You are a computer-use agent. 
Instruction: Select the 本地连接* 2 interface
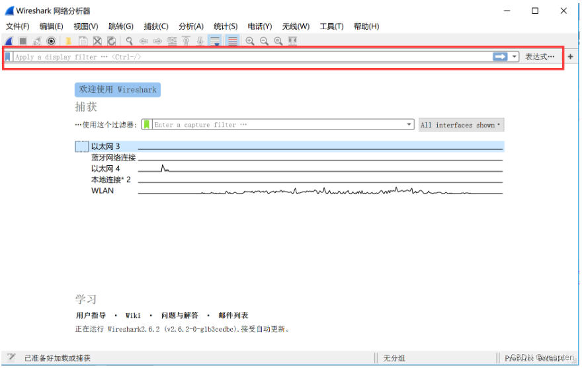coord(290,180)
